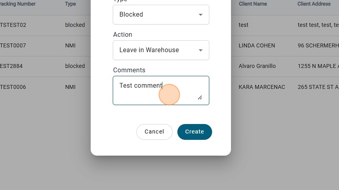Click the Client Address column header
The image size is (339, 190).
[x=314, y=4]
